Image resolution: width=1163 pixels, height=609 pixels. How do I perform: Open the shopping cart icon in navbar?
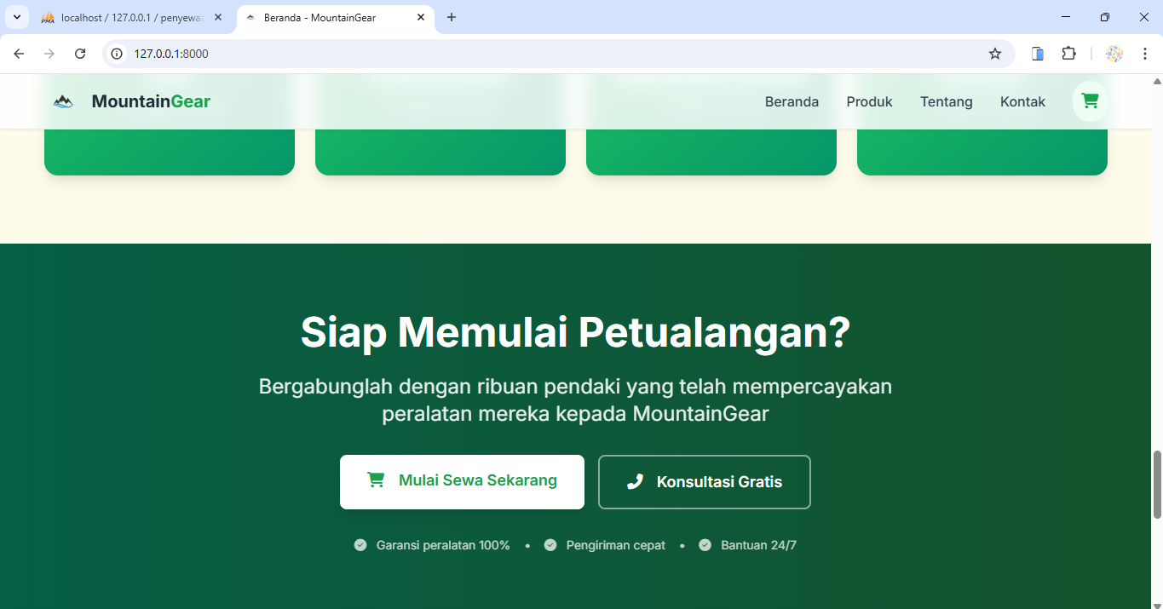(1090, 101)
